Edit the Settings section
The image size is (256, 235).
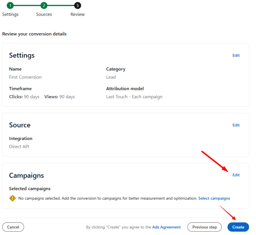click(x=236, y=55)
